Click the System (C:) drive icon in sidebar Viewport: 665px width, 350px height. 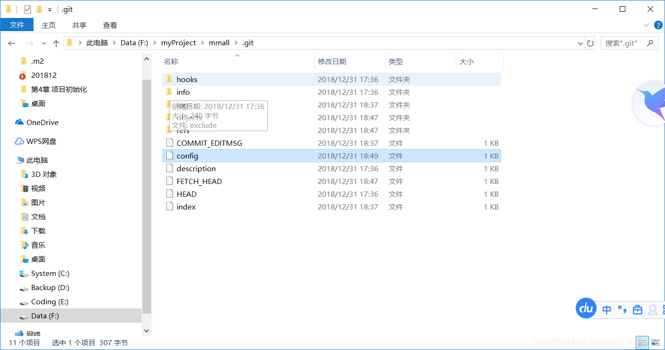click(x=24, y=273)
